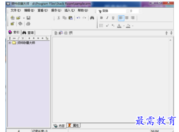Open the 插入(I) menu
This screenshot has width=179, height=132.
click(x=70, y=10)
